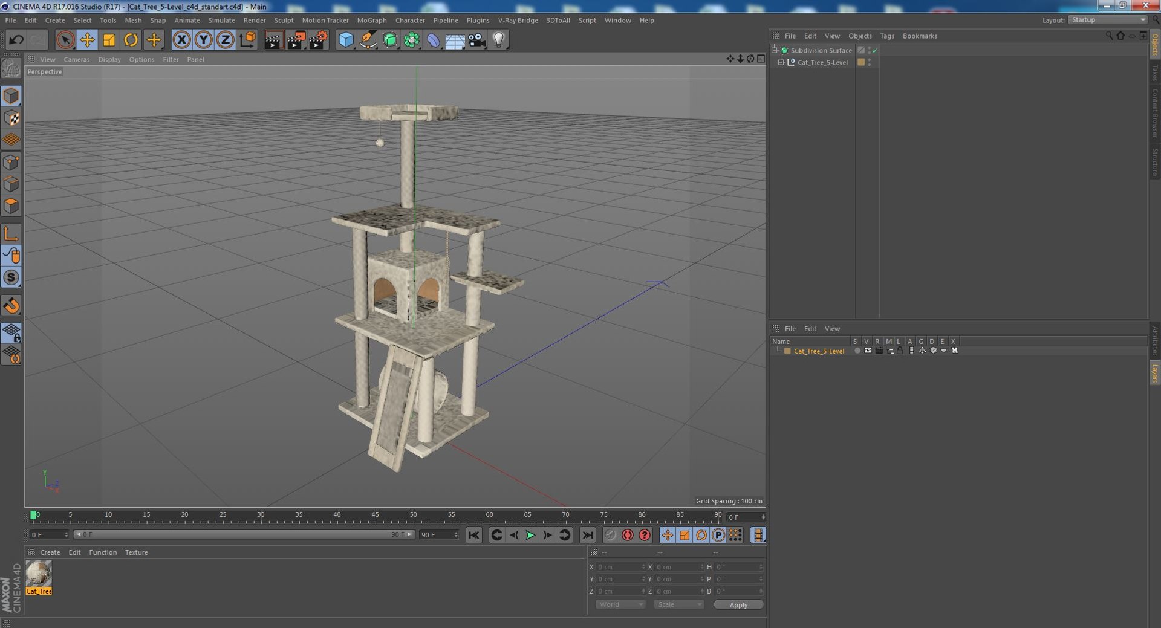This screenshot has width=1161, height=628.
Task: Click Make Editable icon in left toolbar
Action: tap(11, 68)
